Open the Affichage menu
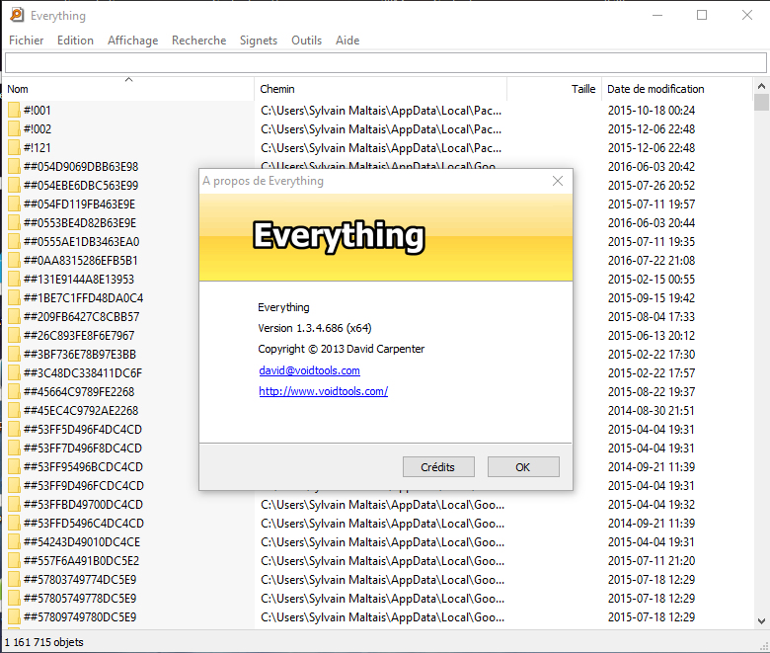The height and width of the screenshot is (653, 770). click(132, 41)
